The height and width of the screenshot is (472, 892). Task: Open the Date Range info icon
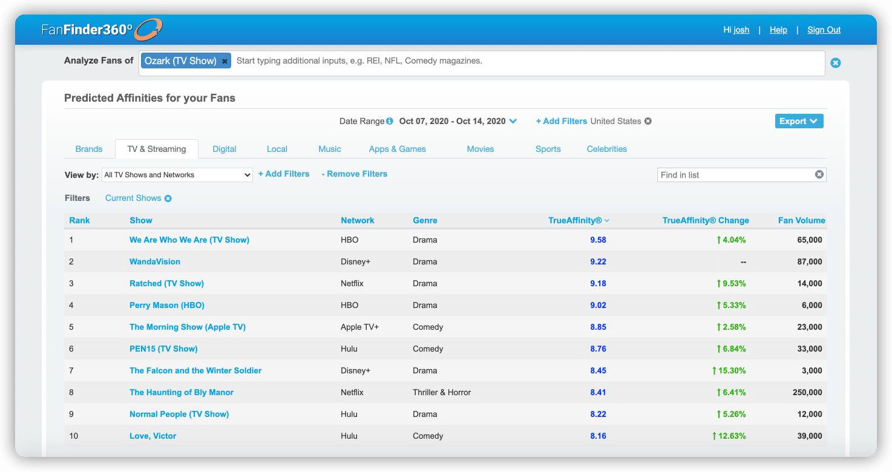390,121
